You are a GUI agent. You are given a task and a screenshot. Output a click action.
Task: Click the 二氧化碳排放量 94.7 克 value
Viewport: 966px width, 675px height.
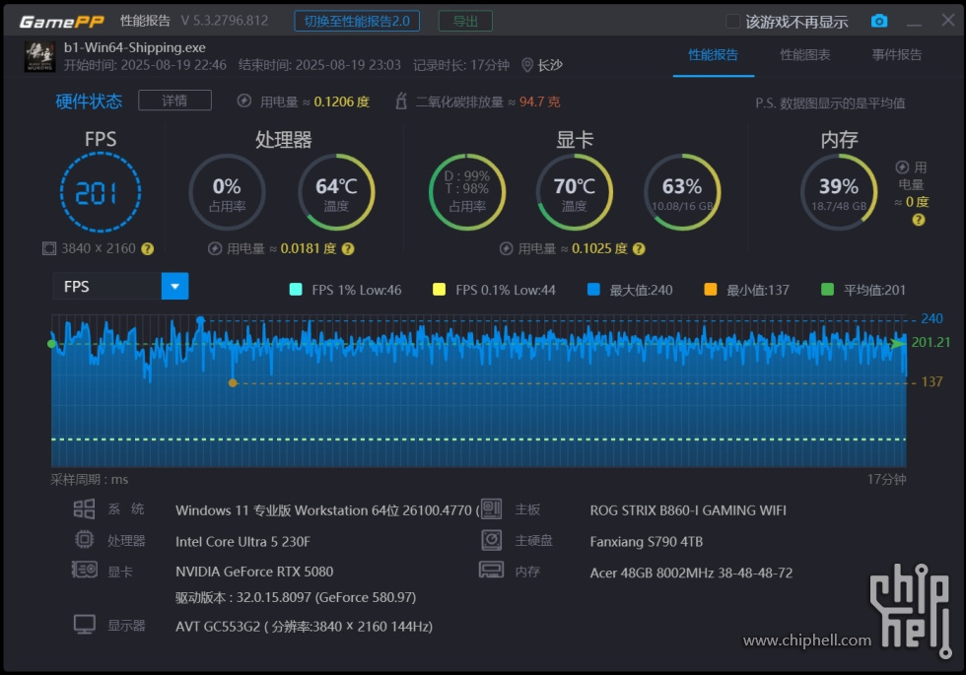point(539,101)
